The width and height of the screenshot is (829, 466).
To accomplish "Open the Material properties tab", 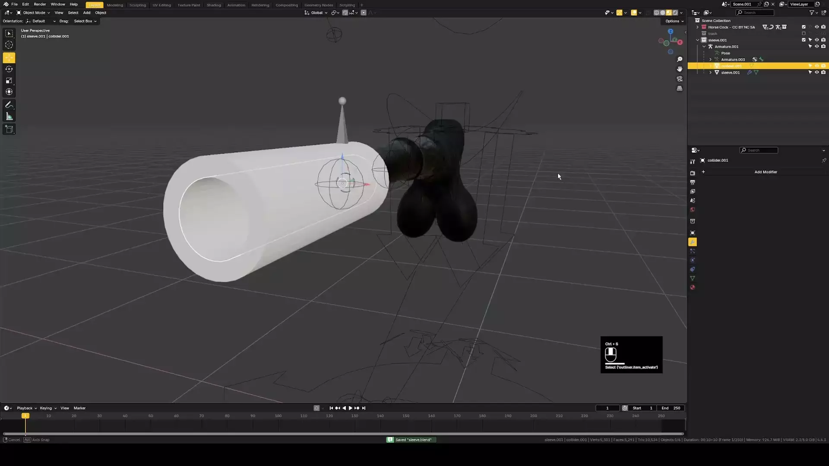I will coord(693,287).
